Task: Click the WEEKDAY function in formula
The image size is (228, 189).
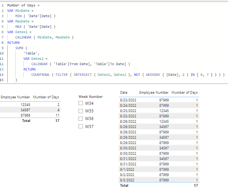Action: [153, 75]
